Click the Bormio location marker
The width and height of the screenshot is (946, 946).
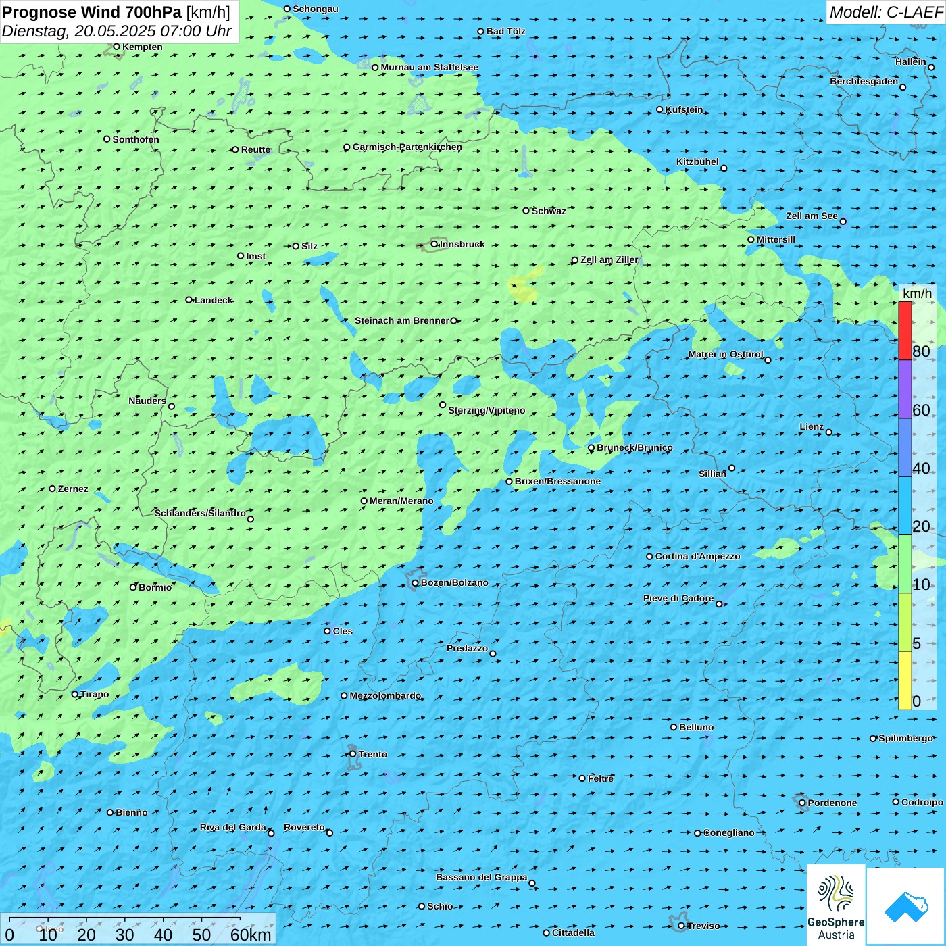(134, 587)
